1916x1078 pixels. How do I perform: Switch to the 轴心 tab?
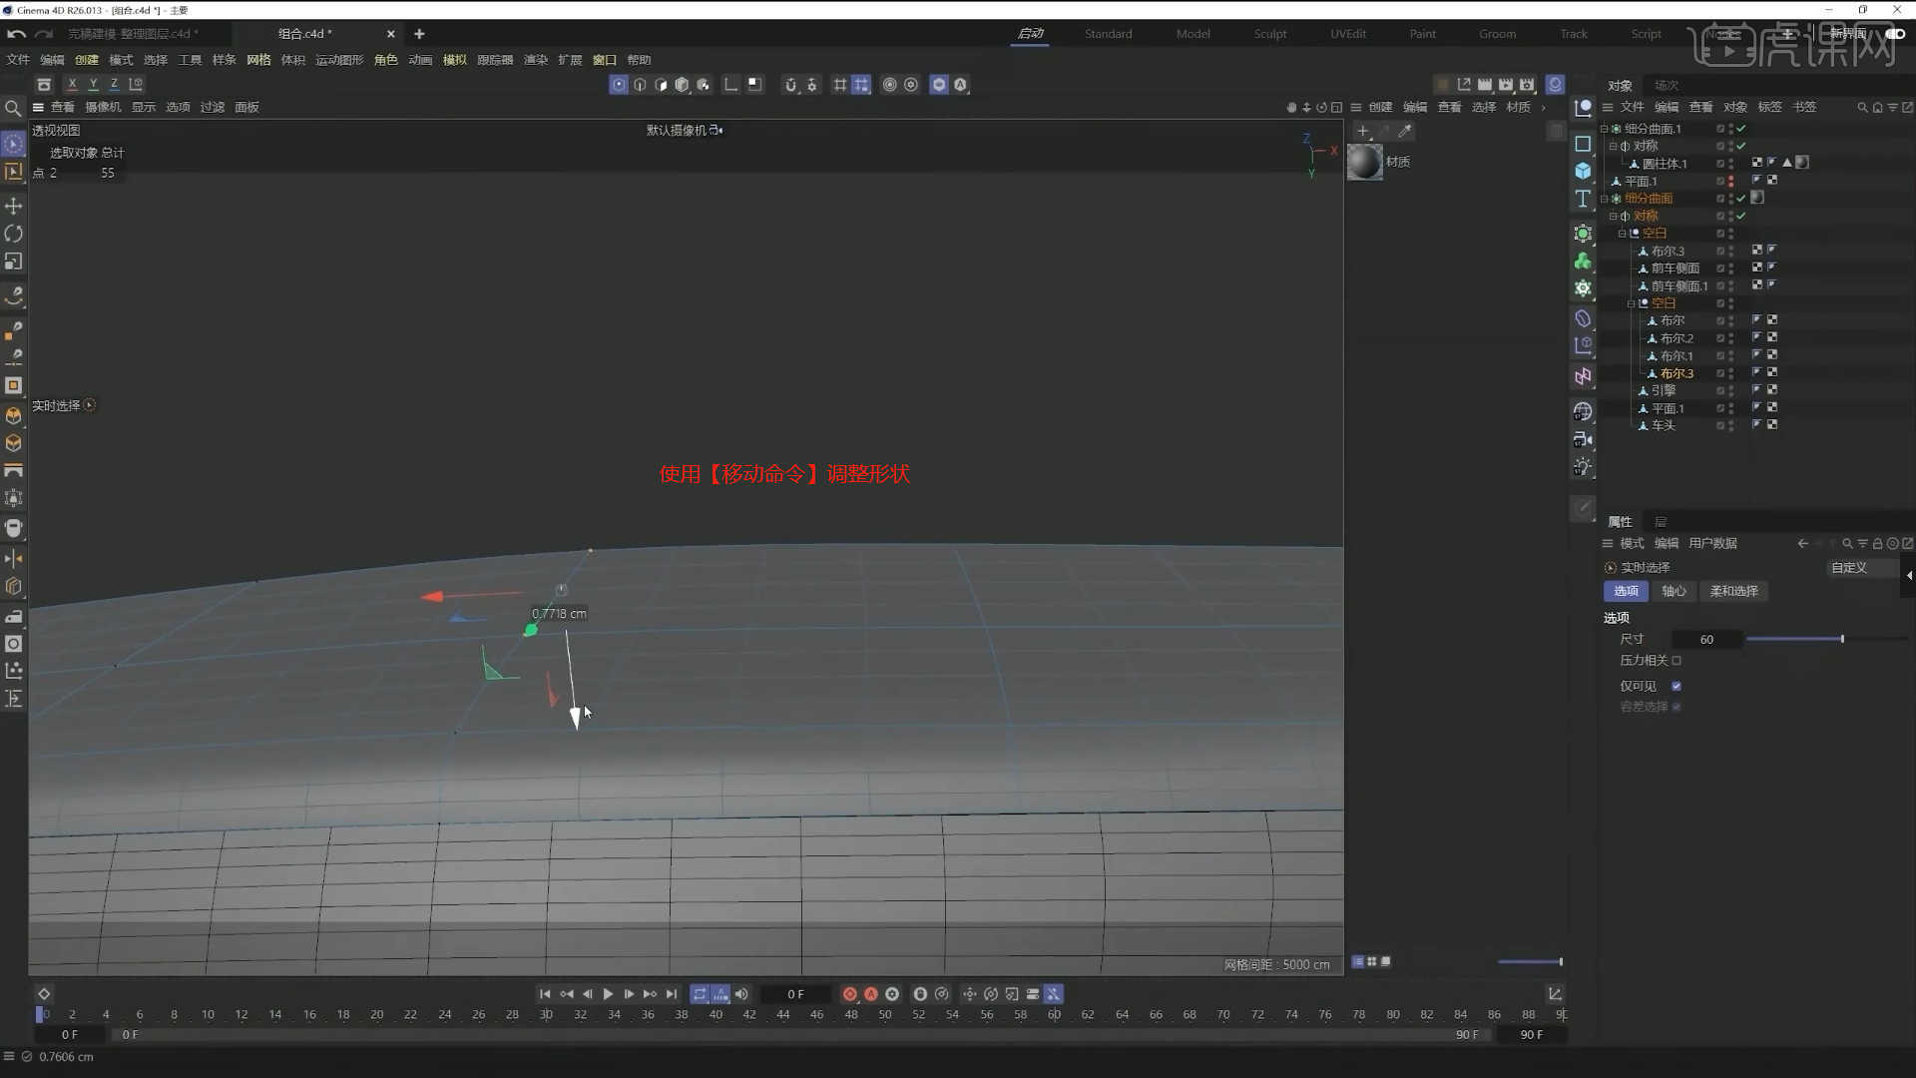pos(1674,592)
